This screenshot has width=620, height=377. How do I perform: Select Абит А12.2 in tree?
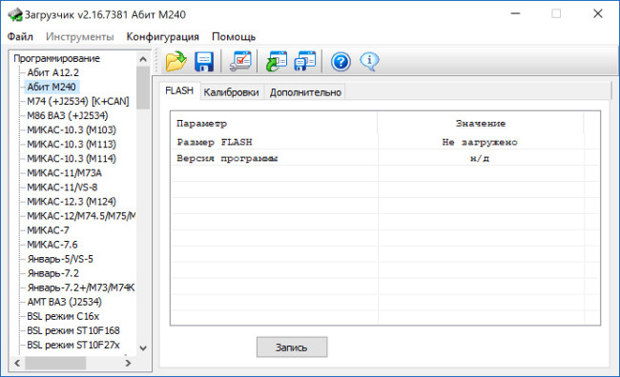pos(53,72)
